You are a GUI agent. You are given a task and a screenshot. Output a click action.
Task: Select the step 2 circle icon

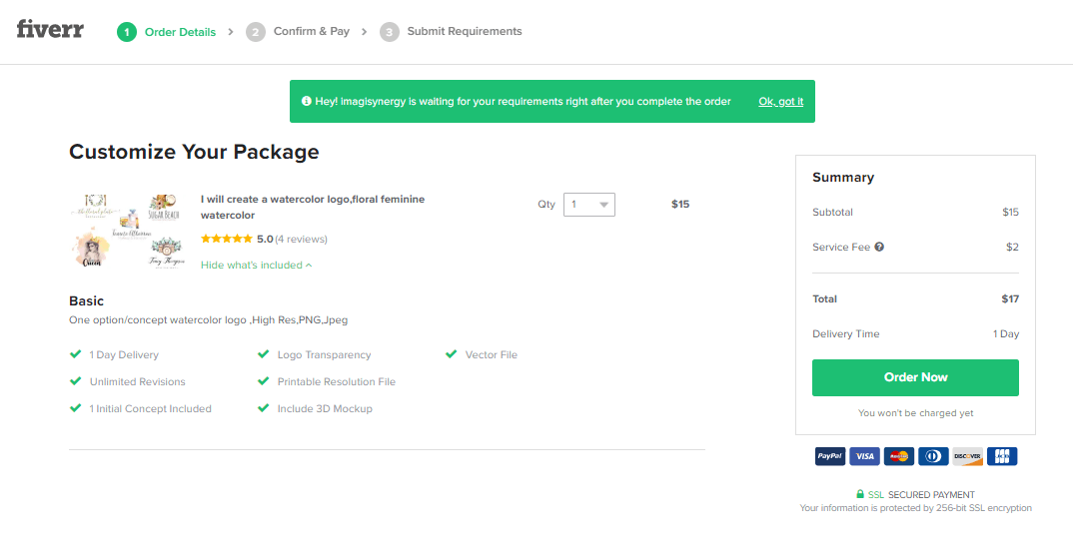[255, 32]
